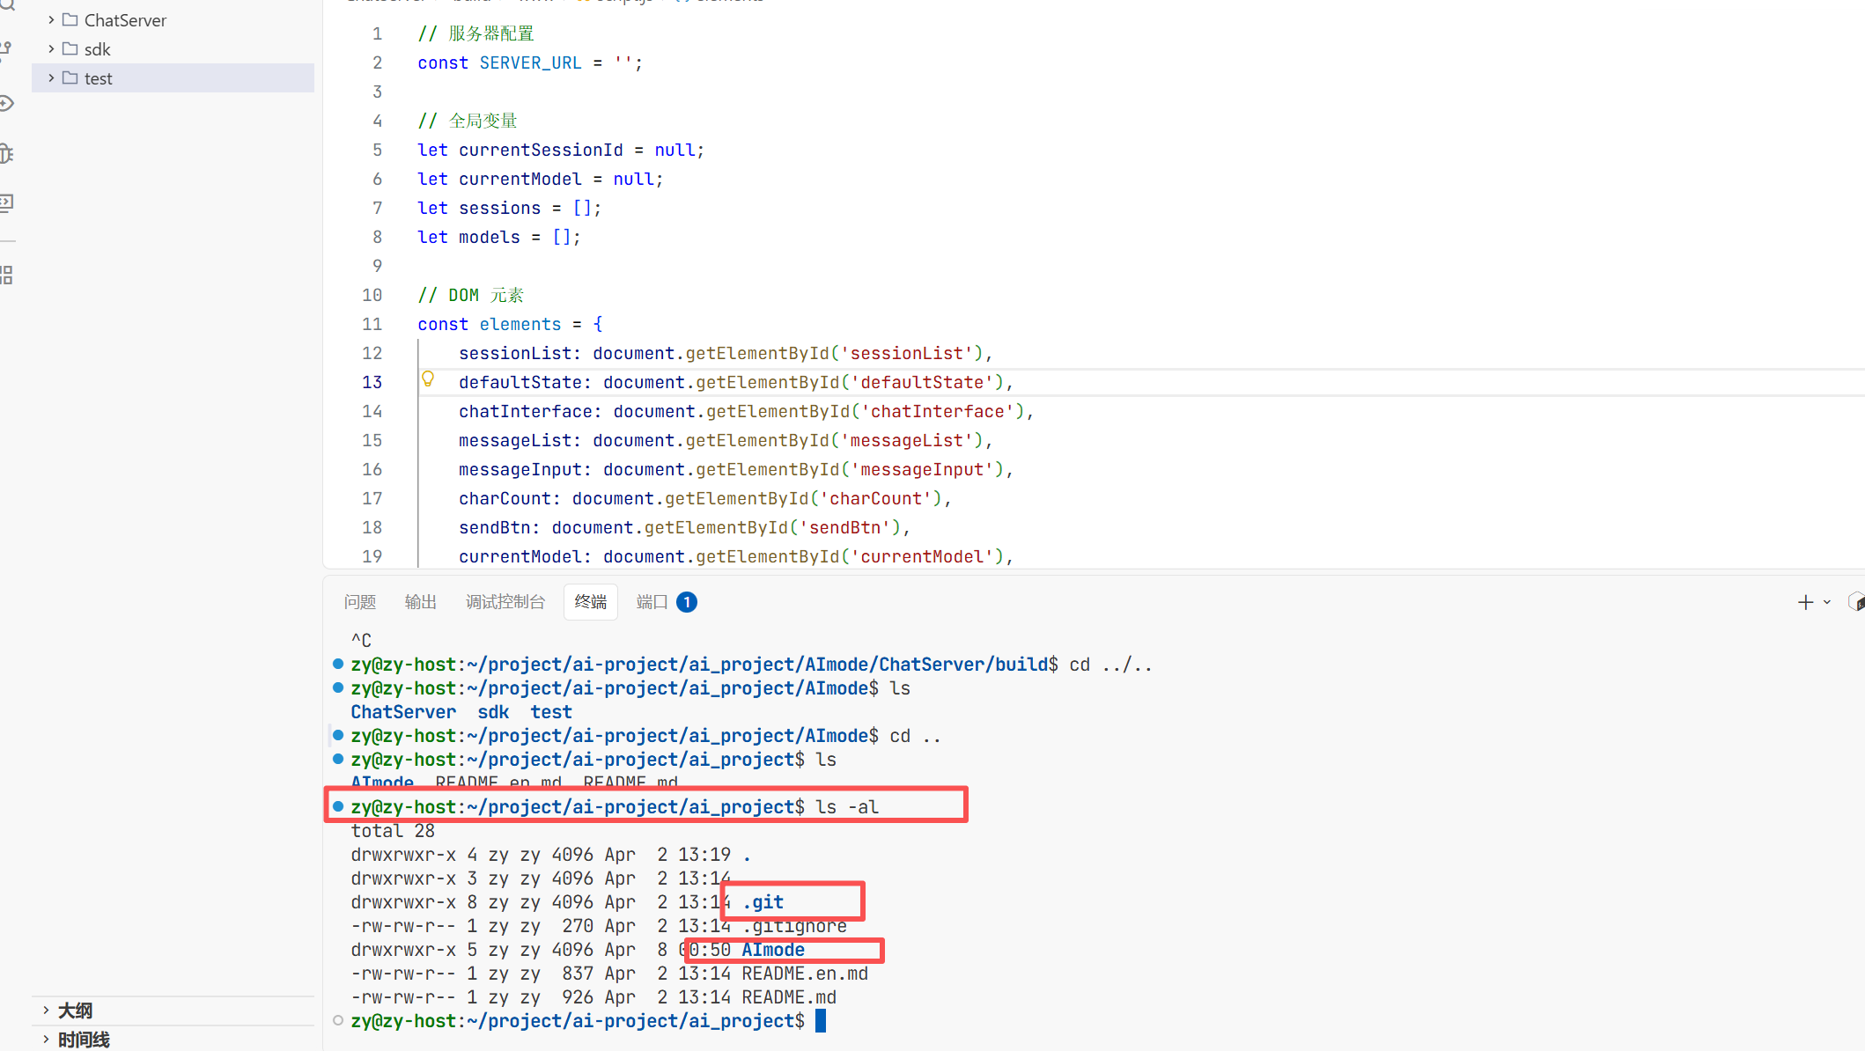This screenshot has height=1051, width=1865.
Task: Expand the ChatServer folder
Action: pos(125,19)
